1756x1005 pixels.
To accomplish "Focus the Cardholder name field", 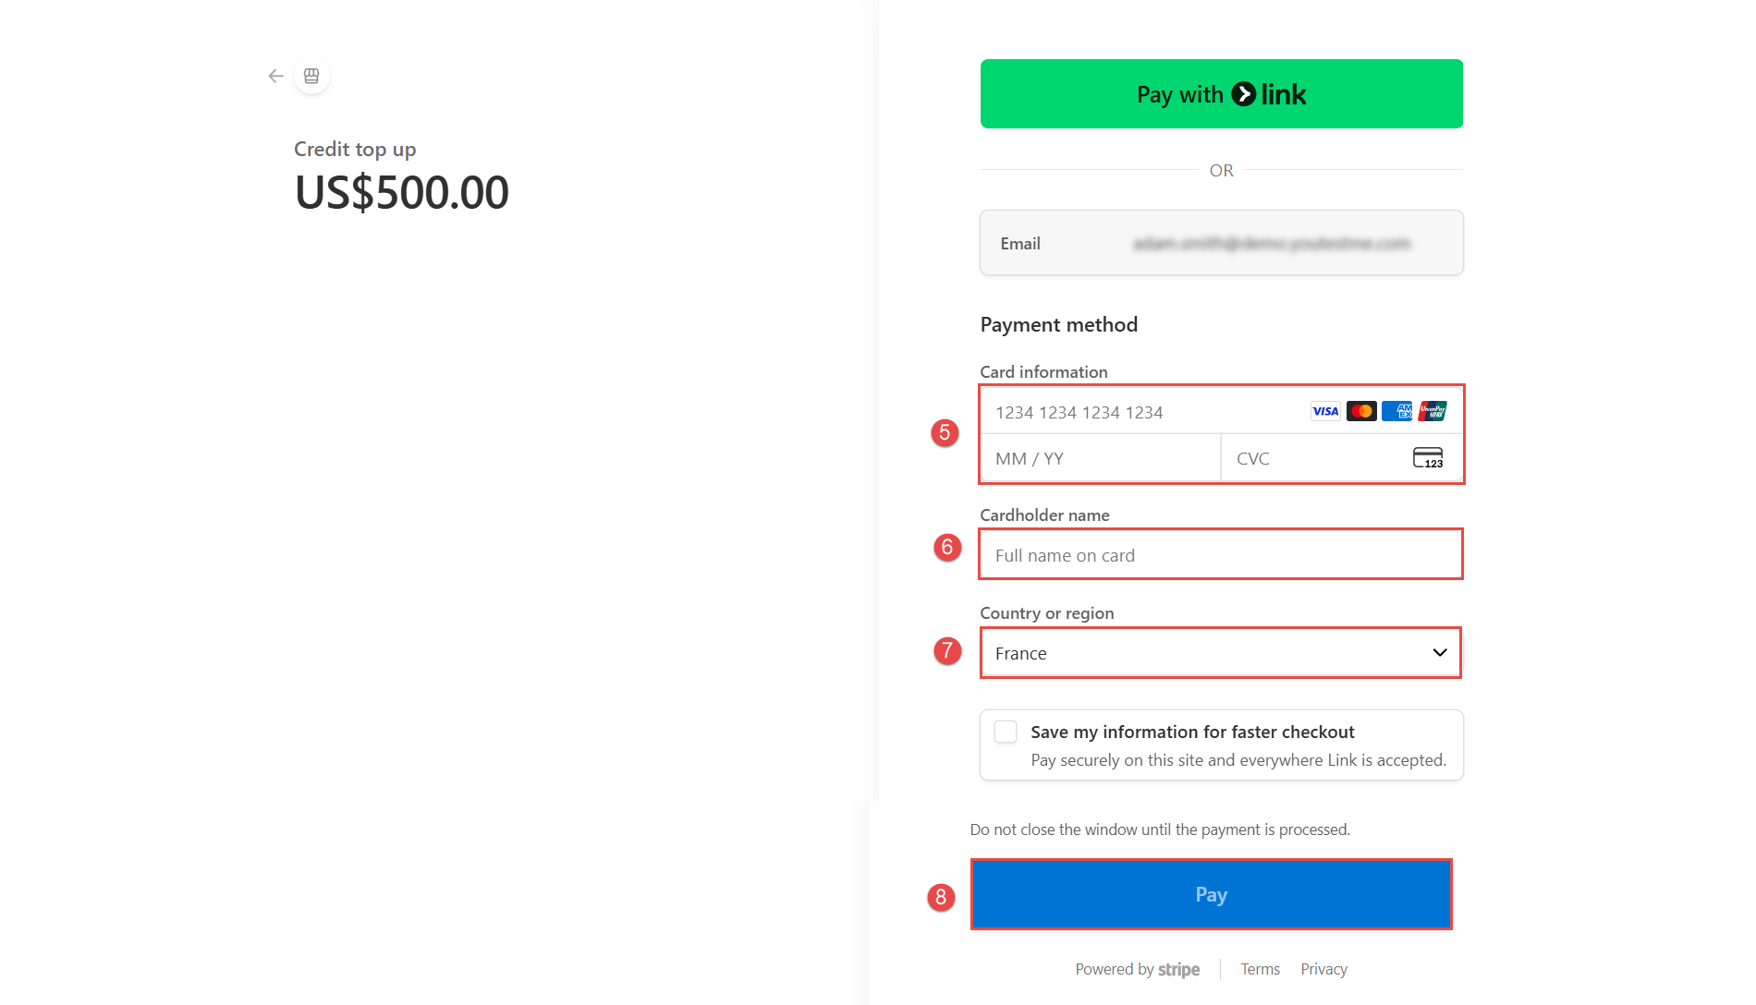I will pos(1220,555).
